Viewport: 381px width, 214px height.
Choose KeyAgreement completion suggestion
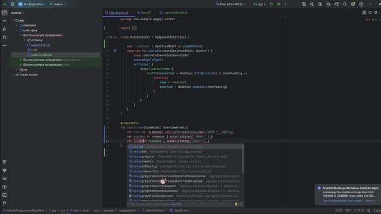tap(185, 161)
